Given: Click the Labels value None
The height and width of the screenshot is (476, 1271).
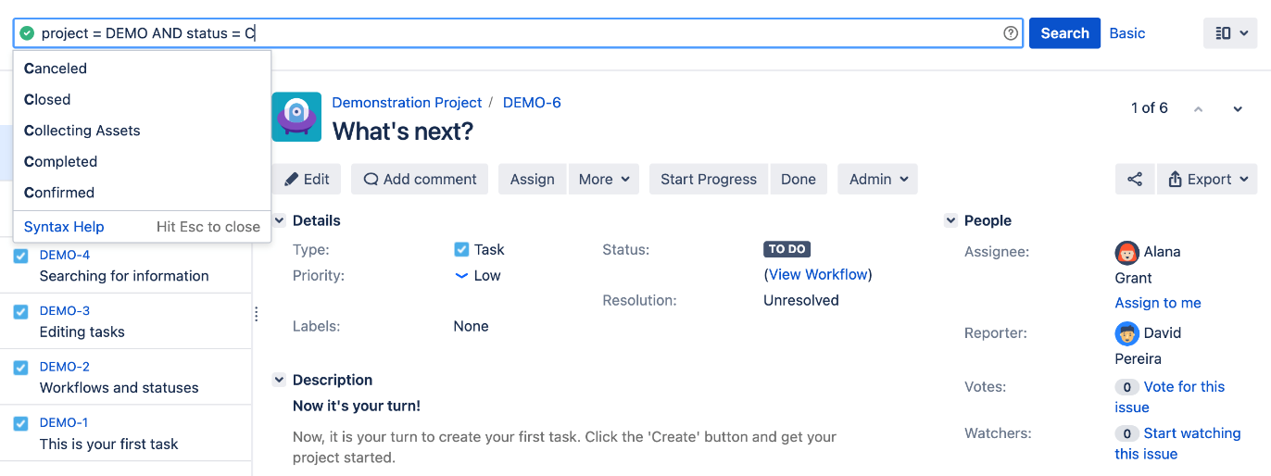Looking at the screenshot, I should [471, 326].
